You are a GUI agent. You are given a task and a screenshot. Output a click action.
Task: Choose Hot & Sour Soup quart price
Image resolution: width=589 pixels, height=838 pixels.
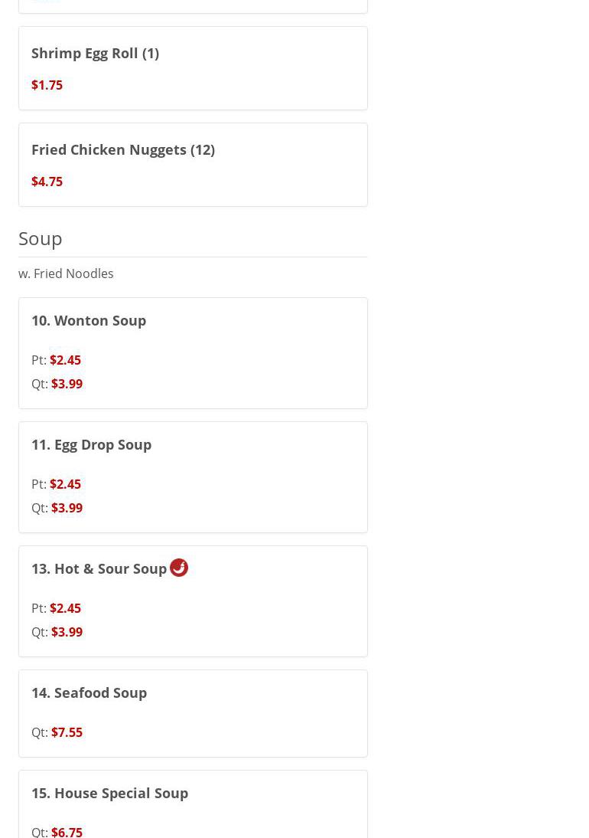click(67, 632)
